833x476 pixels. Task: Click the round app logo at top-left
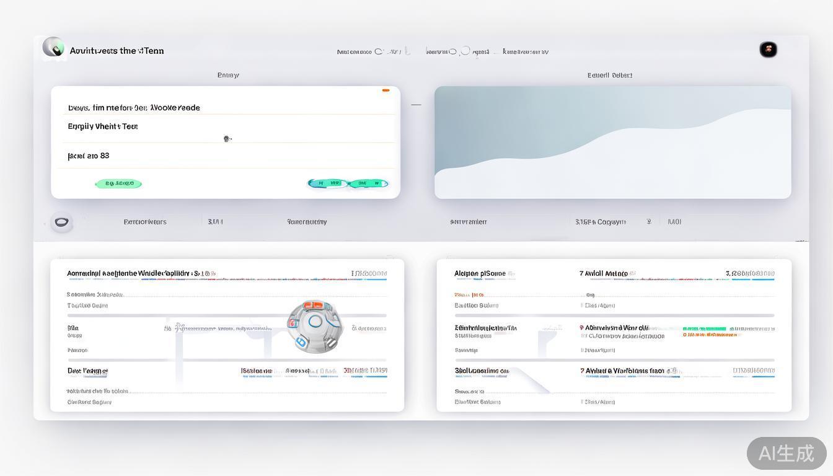click(x=53, y=47)
